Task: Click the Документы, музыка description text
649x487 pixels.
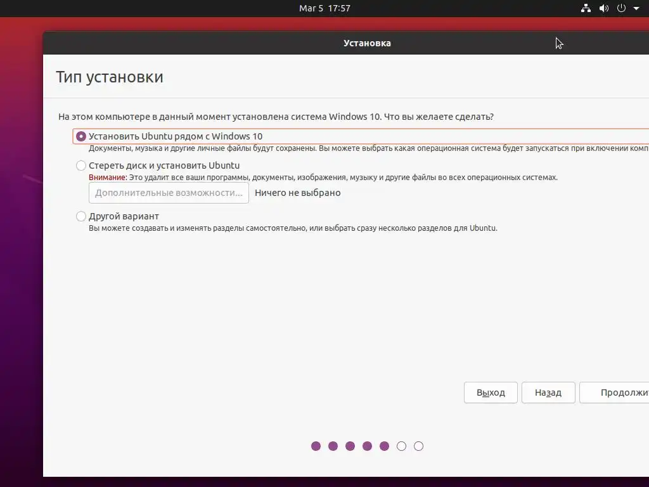Action: [368, 148]
